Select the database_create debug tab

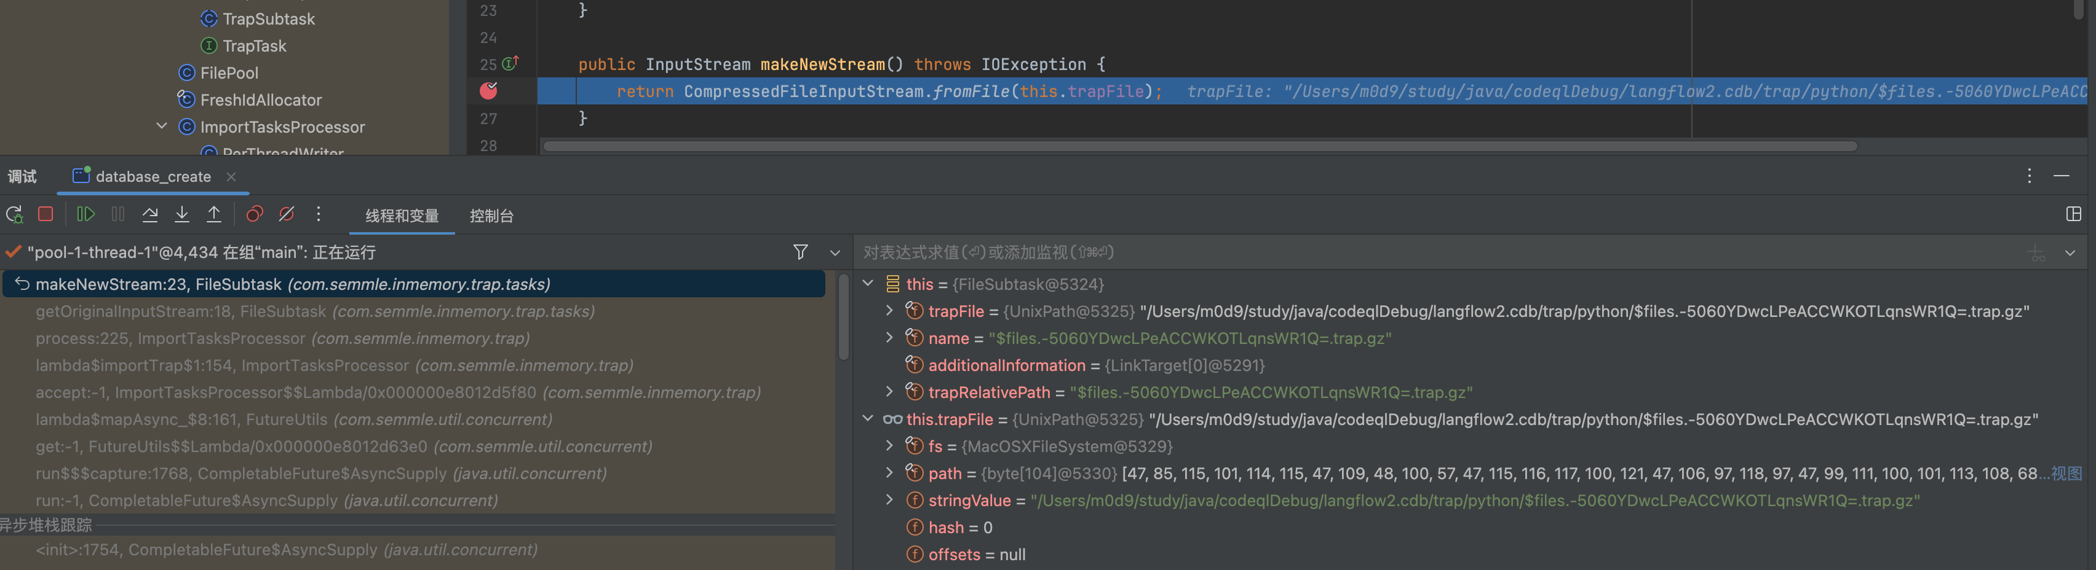tap(153, 176)
